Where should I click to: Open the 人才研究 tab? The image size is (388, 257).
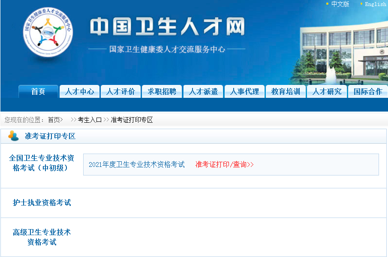(x=327, y=91)
